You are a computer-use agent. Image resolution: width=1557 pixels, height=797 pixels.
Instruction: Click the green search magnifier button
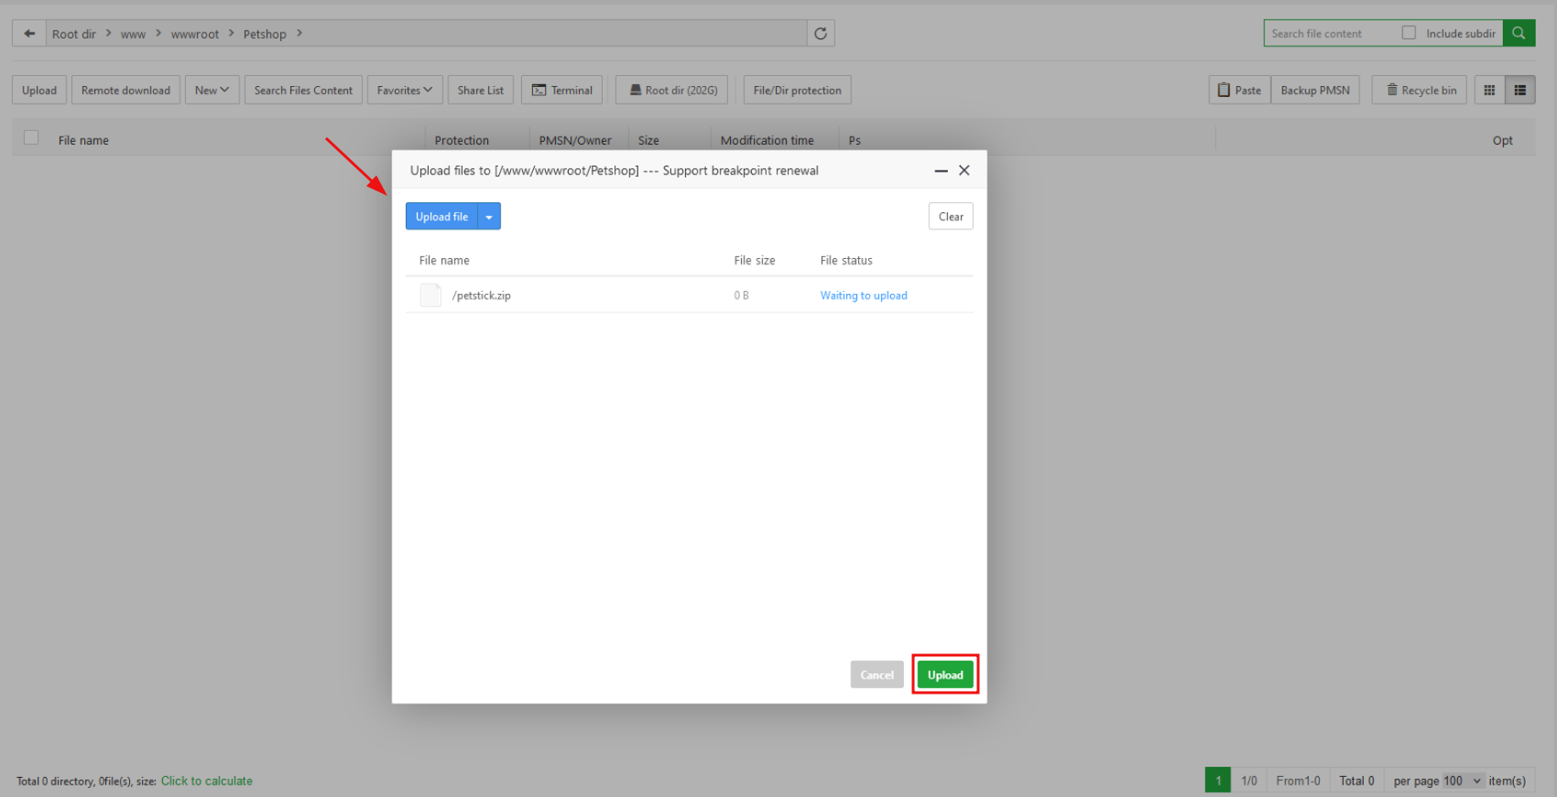click(x=1519, y=34)
